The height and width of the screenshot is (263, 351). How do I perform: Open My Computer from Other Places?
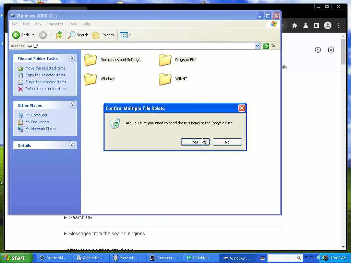click(36, 115)
